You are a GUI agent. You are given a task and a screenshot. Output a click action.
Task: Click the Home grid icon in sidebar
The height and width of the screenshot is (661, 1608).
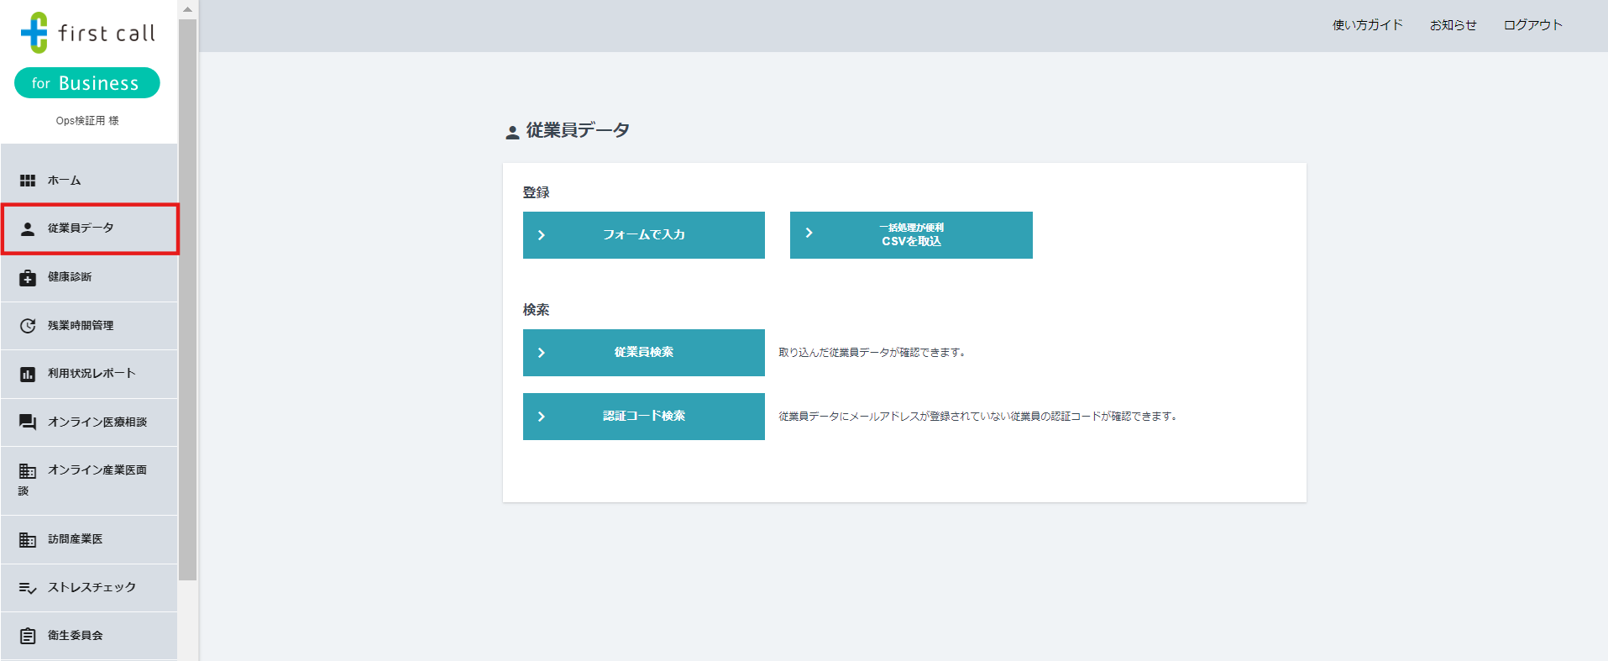tap(28, 181)
